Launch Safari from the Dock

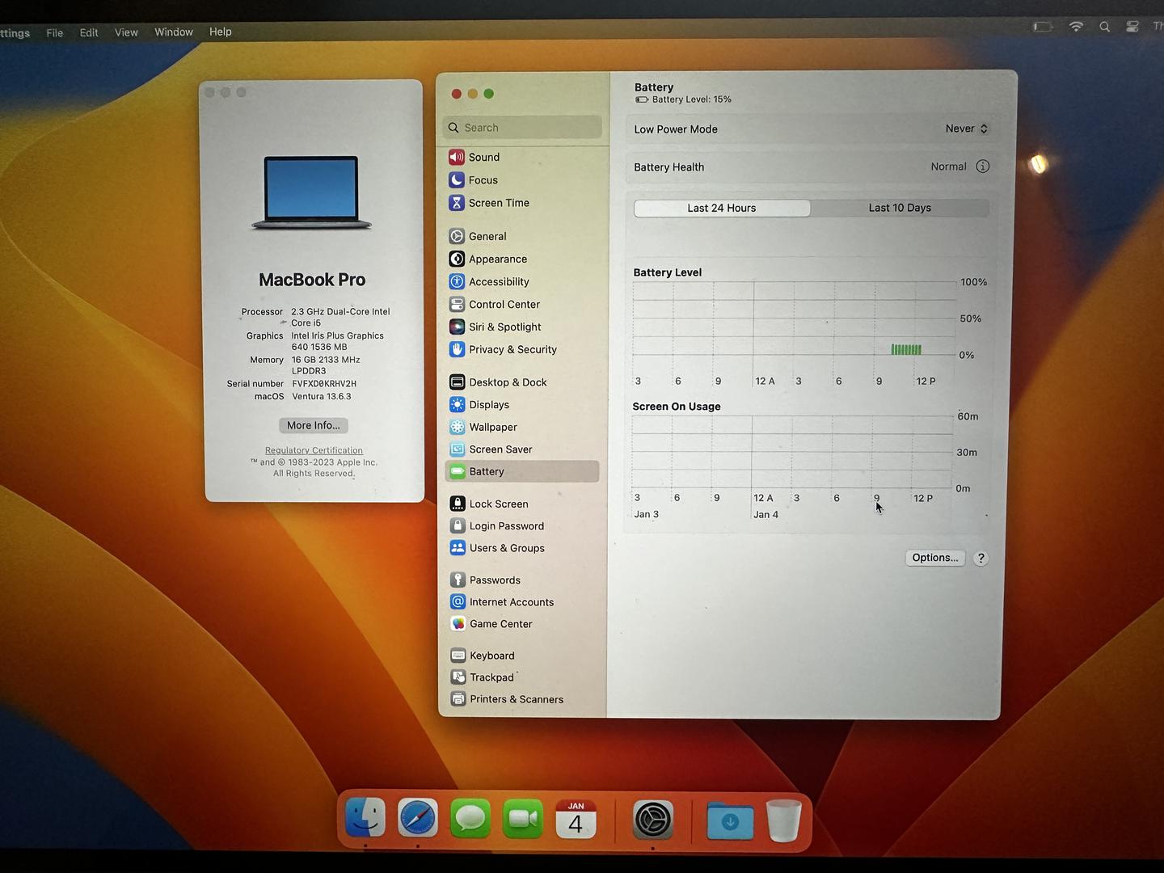click(x=418, y=819)
